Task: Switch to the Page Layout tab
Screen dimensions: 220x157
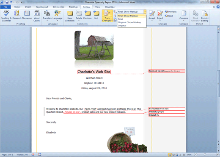Action: [x=42, y=7]
